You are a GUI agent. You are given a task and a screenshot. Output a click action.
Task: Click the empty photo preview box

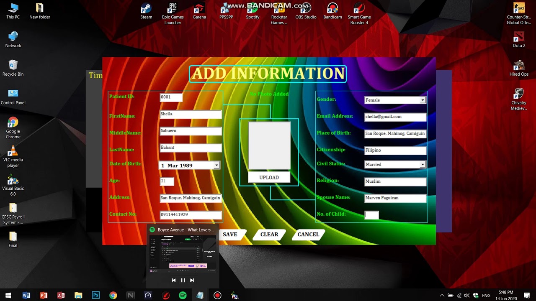point(269,145)
